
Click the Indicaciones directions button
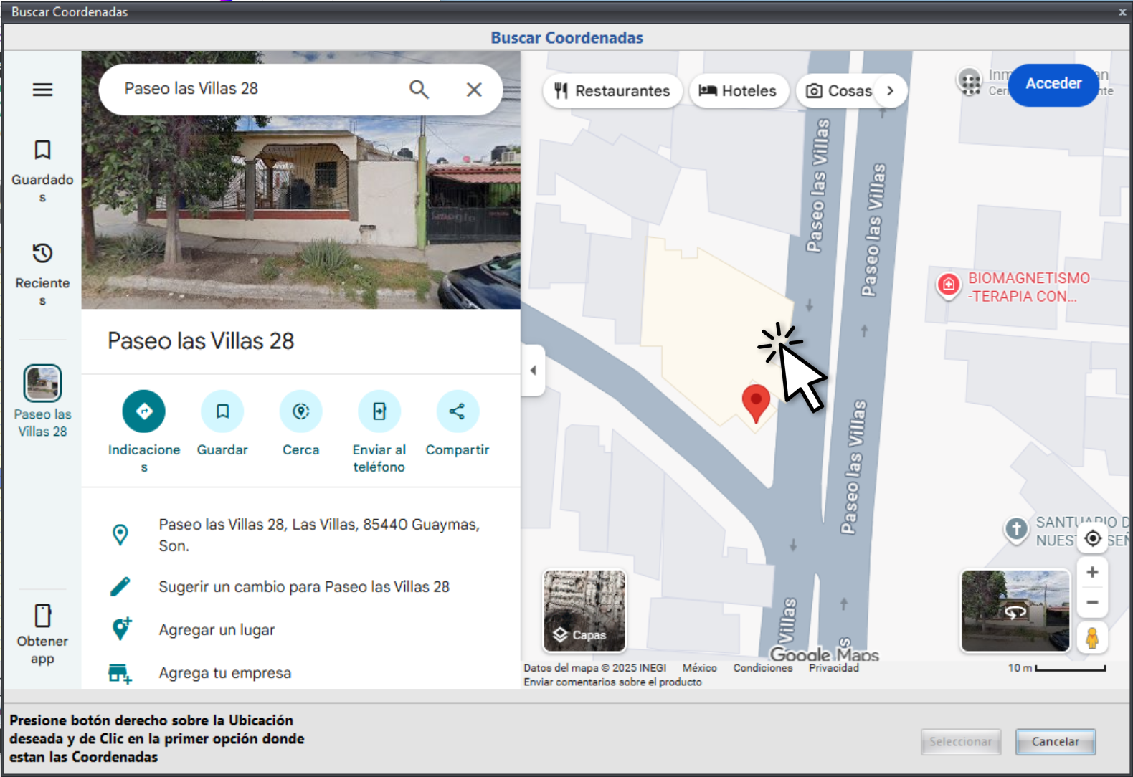(x=143, y=411)
